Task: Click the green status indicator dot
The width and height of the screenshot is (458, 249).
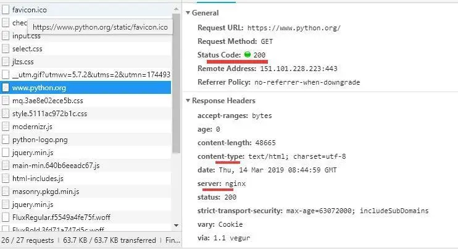Action: 248,54
